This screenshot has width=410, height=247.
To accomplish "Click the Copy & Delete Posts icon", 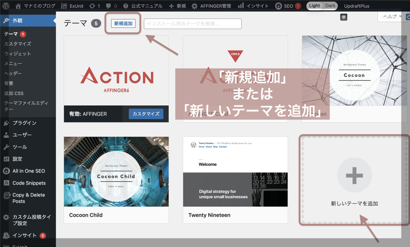I will [6, 195].
